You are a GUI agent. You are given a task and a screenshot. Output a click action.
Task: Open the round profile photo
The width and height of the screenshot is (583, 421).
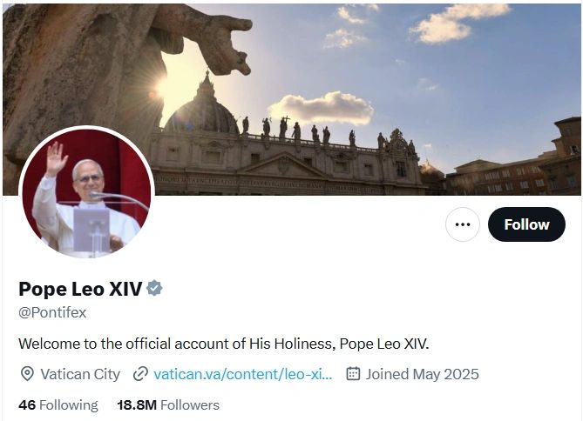pos(86,193)
